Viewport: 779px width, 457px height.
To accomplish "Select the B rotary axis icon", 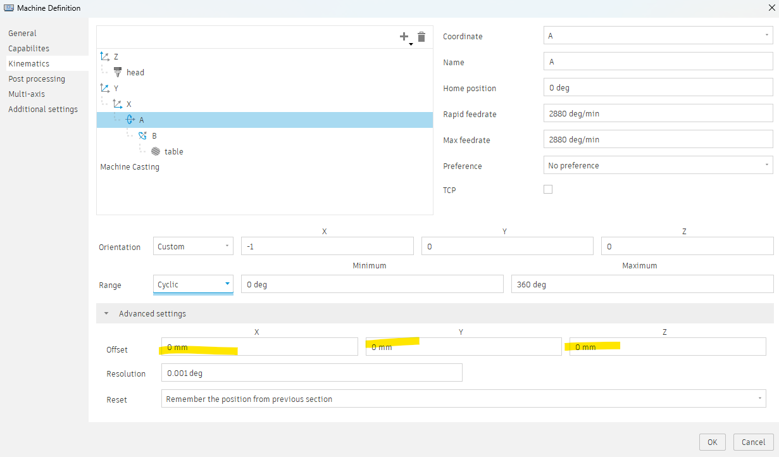I will 143,135.
